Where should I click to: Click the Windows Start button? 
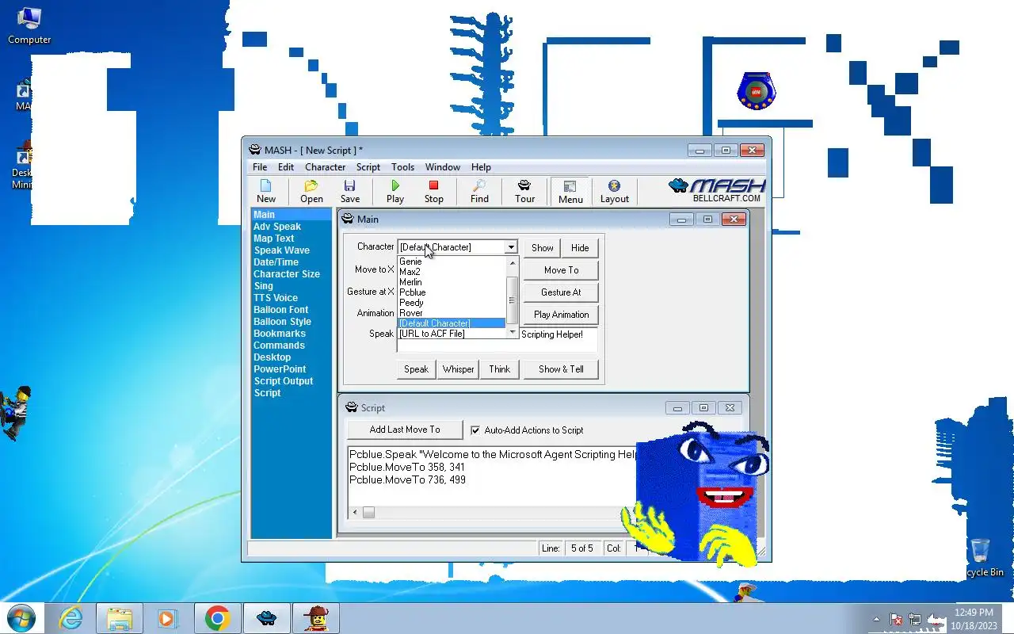(21, 618)
